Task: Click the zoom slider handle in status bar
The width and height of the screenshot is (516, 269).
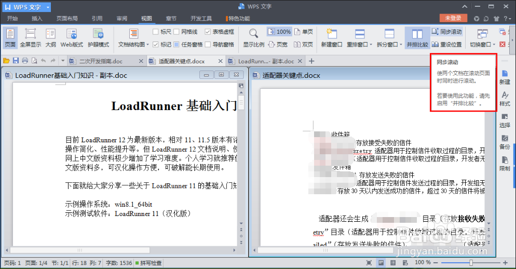Action: click(471, 263)
